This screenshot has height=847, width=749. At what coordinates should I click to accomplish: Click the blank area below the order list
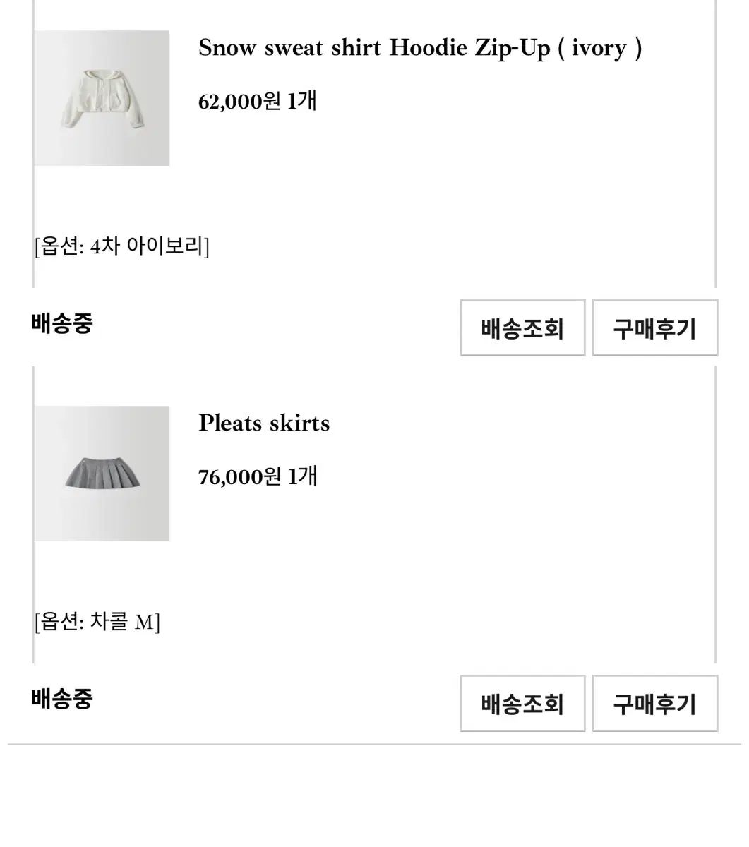pyautogui.click(x=374, y=798)
